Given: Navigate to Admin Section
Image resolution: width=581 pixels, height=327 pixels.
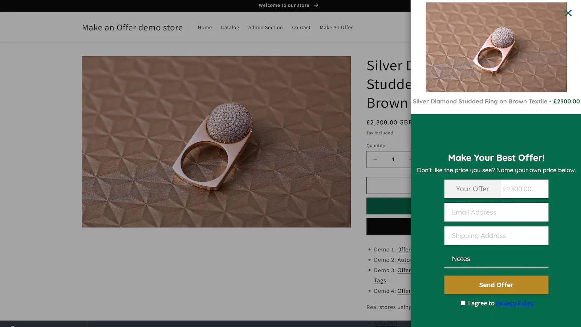Looking at the screenshot, I should click(x=265, y=28).
